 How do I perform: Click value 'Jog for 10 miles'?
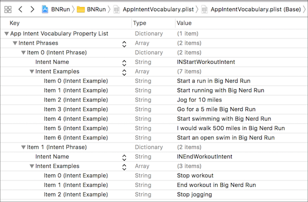point(199,100)
